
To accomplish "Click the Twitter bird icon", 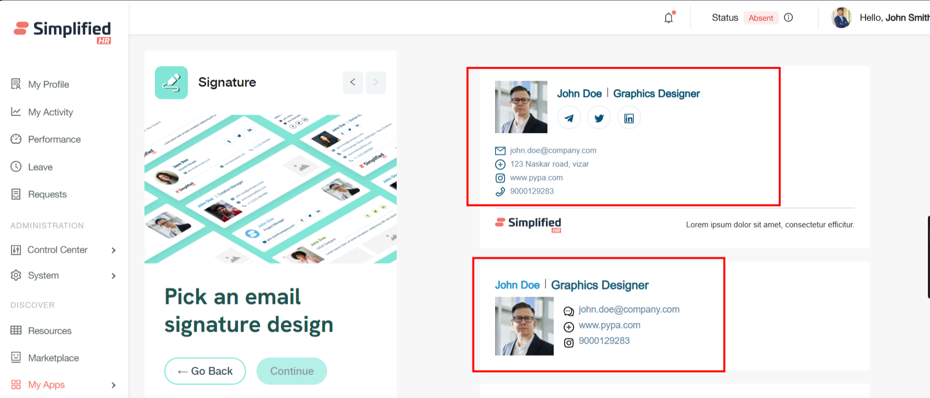I will coord(599,118).
